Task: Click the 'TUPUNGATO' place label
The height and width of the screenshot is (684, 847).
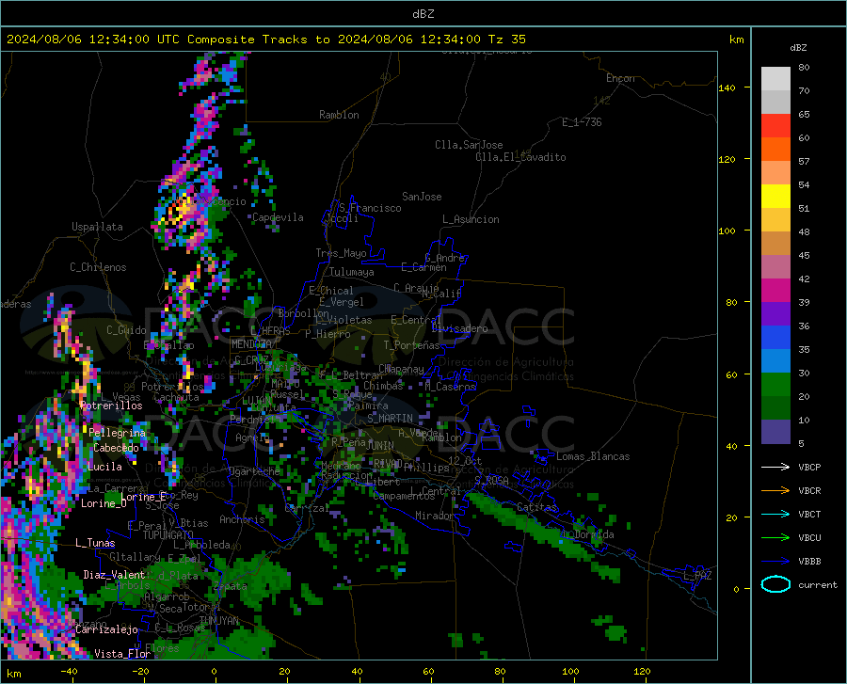Action: coord(168,535)
